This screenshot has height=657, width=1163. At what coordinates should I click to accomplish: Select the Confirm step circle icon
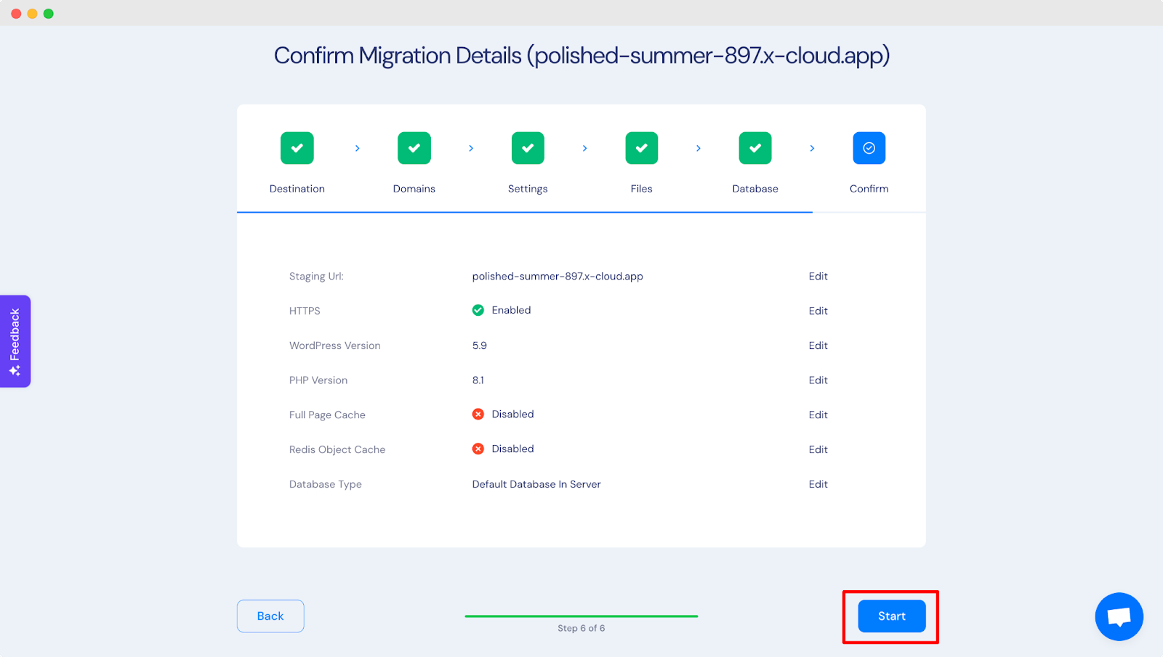869,147
